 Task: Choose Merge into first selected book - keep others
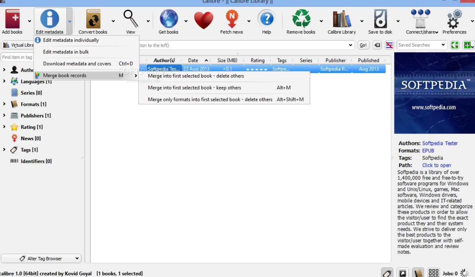[224, 88]
